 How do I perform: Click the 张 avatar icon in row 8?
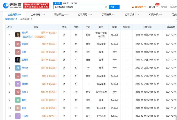tap(18, 92)
